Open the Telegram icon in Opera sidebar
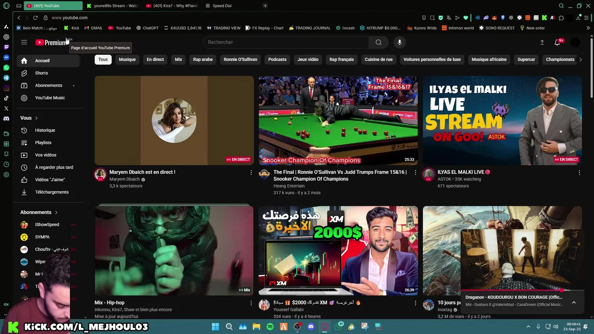Viewport: 594px width, 334px height. point(6,77)
